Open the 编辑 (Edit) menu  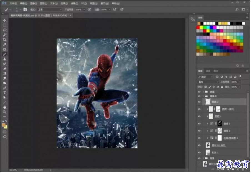pos(23,3)
